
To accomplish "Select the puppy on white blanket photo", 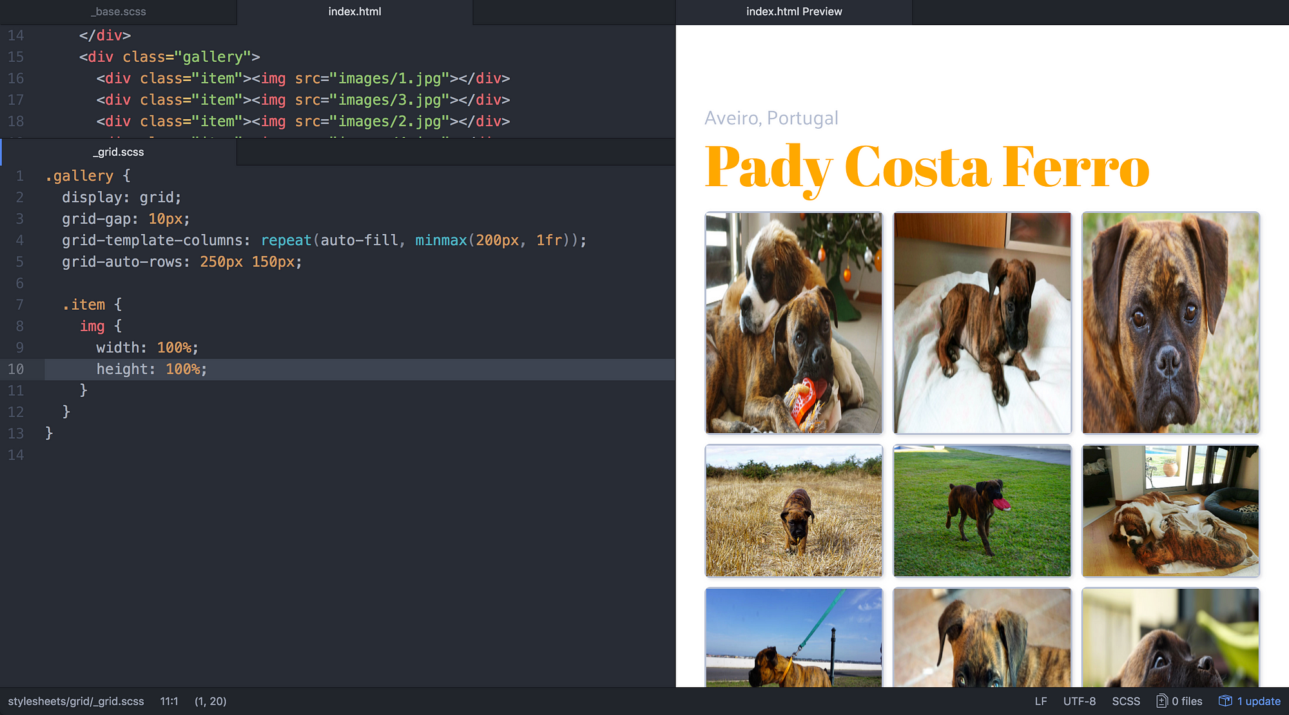I will (982, 323).
